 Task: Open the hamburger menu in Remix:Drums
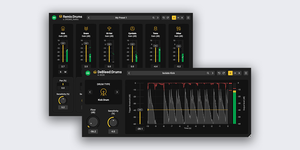(x=188, y=18)
